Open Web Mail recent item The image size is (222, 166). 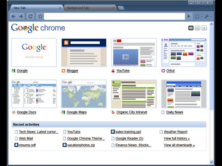tap(26, 138)
